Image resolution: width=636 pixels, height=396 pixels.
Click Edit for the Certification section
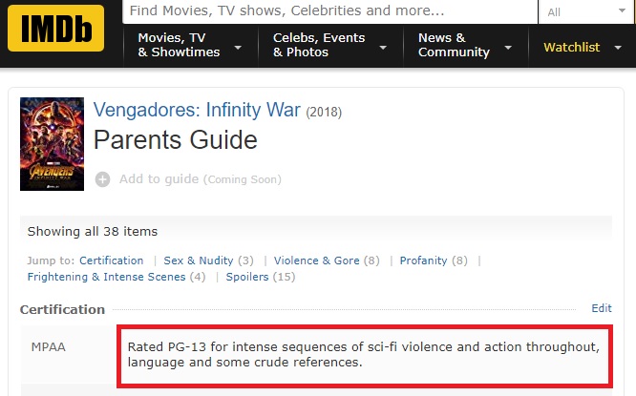click(x=602, y=308)
